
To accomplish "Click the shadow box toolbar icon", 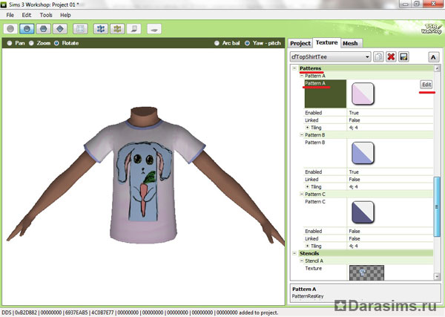I will click(x=133, y=29).
